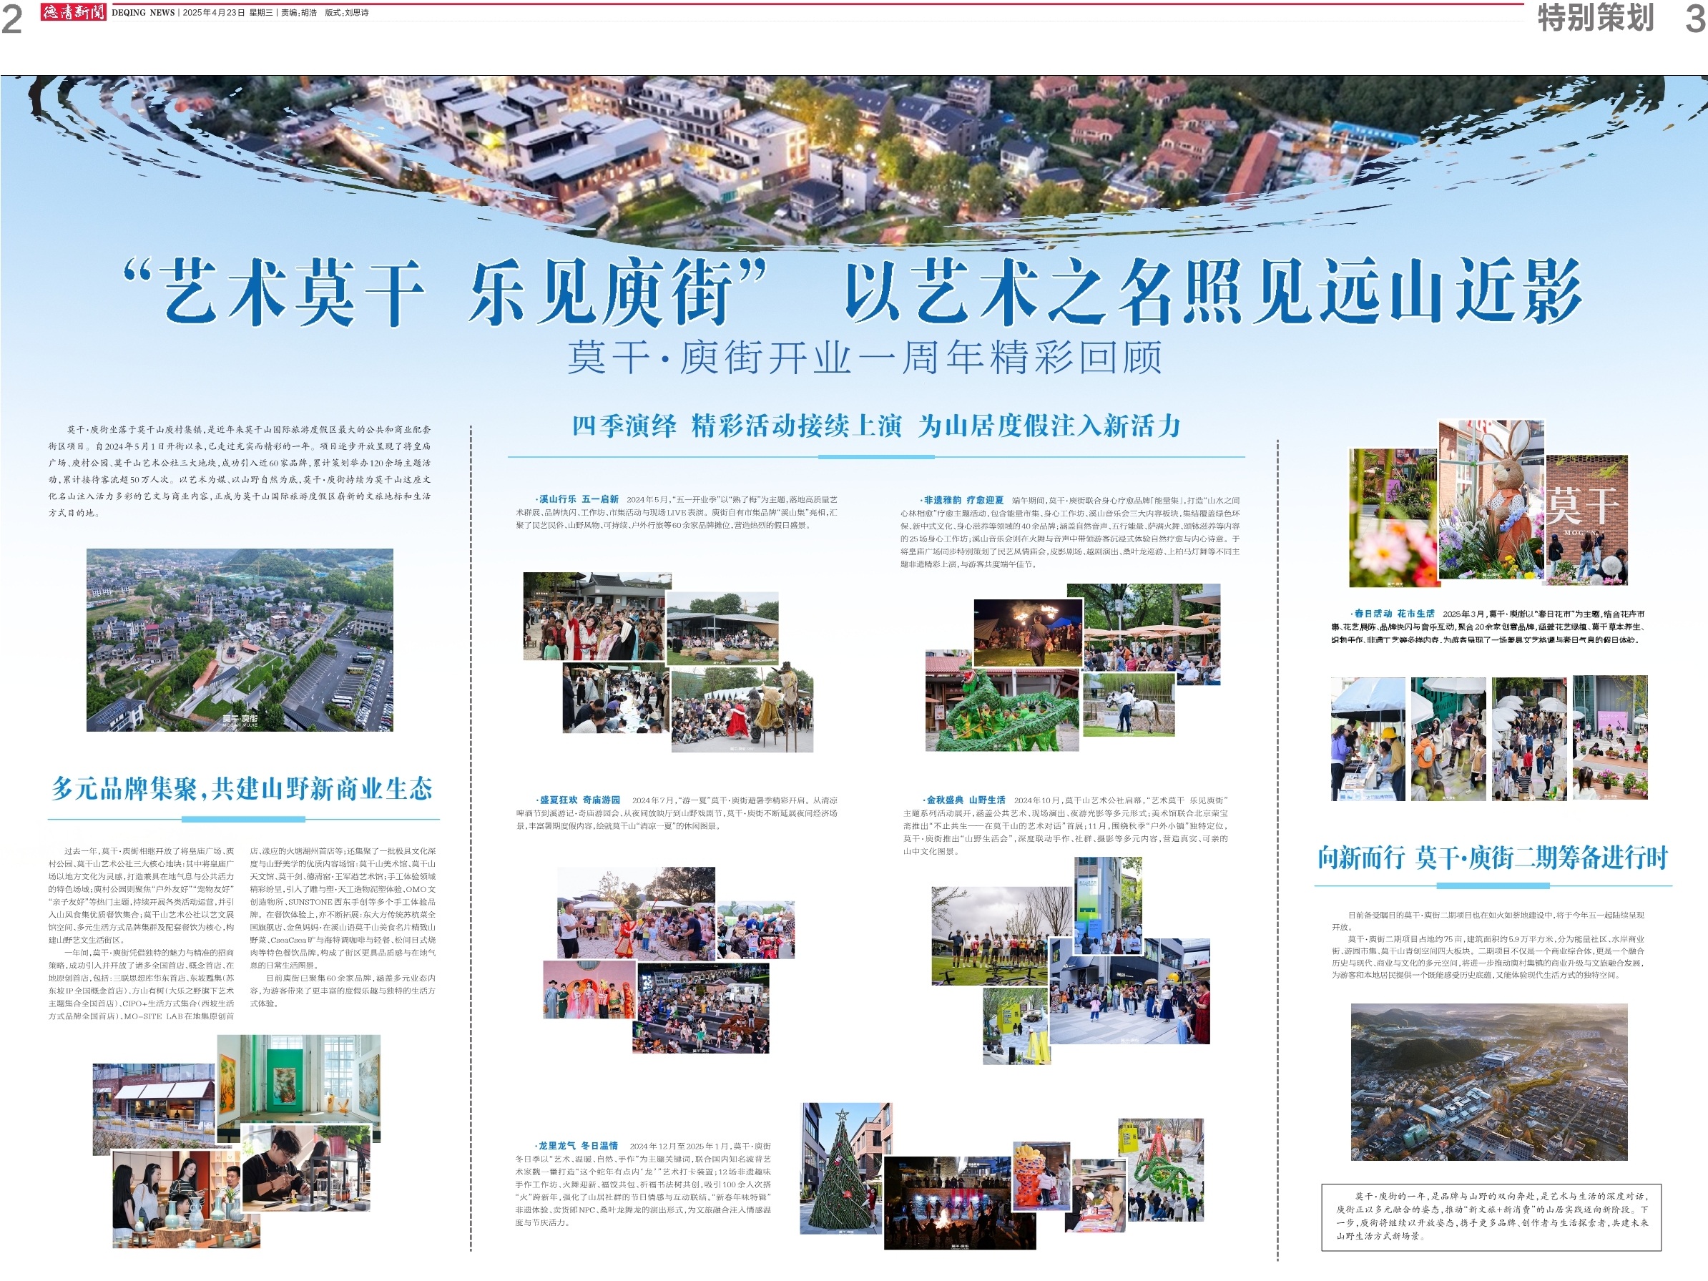Click the 龙里龙气 冬日温情 subsection label

(578, 1146)
